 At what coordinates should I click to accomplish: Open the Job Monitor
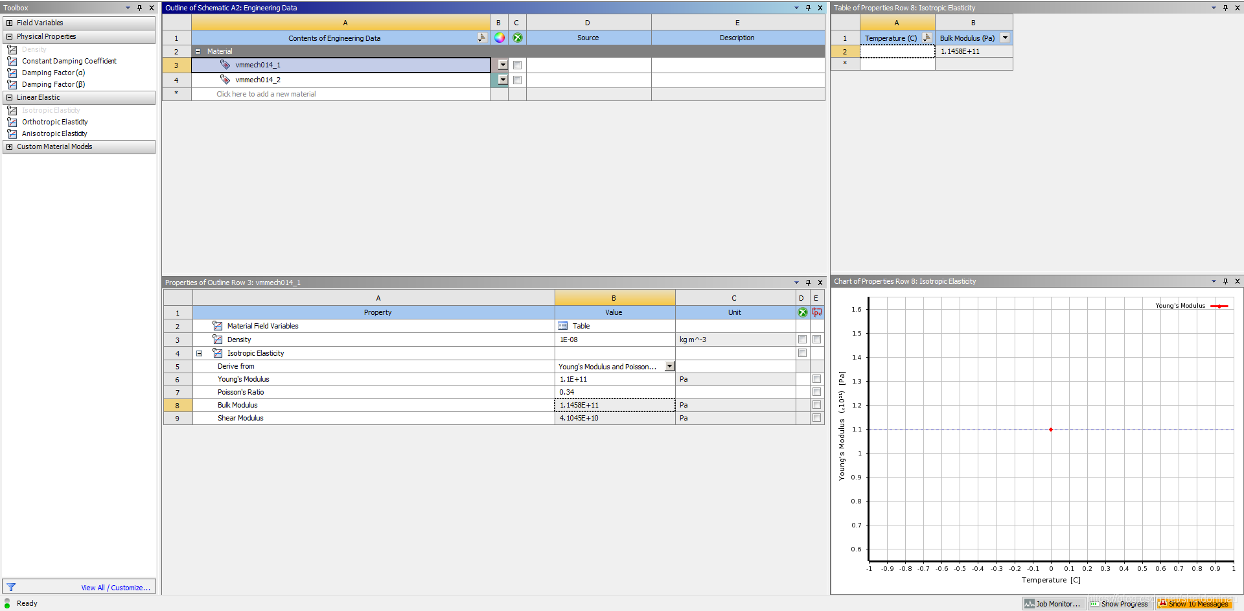(x=1054, y=604)
